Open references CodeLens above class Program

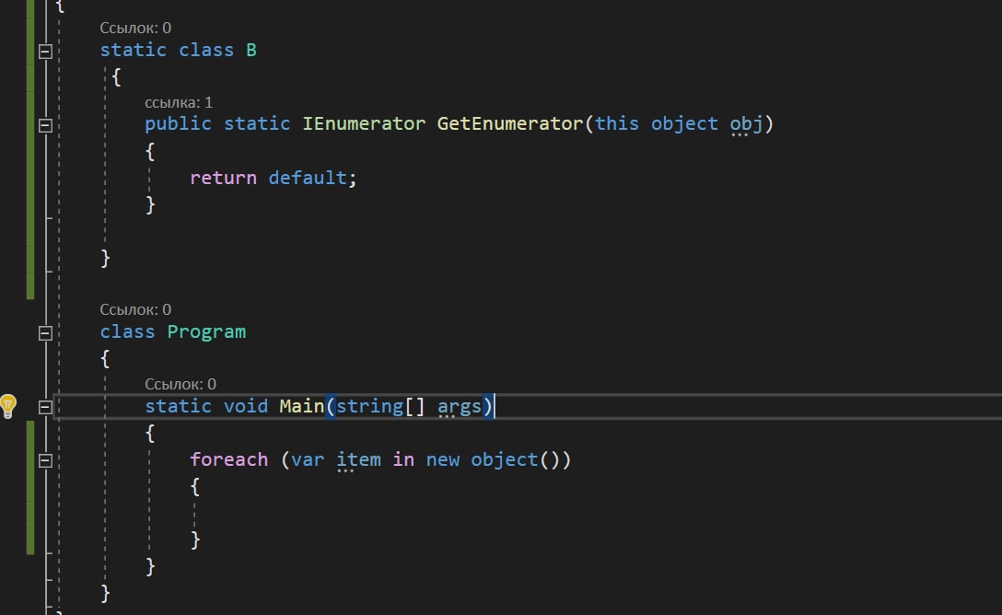pyautogui.click(x=135, y=309)
